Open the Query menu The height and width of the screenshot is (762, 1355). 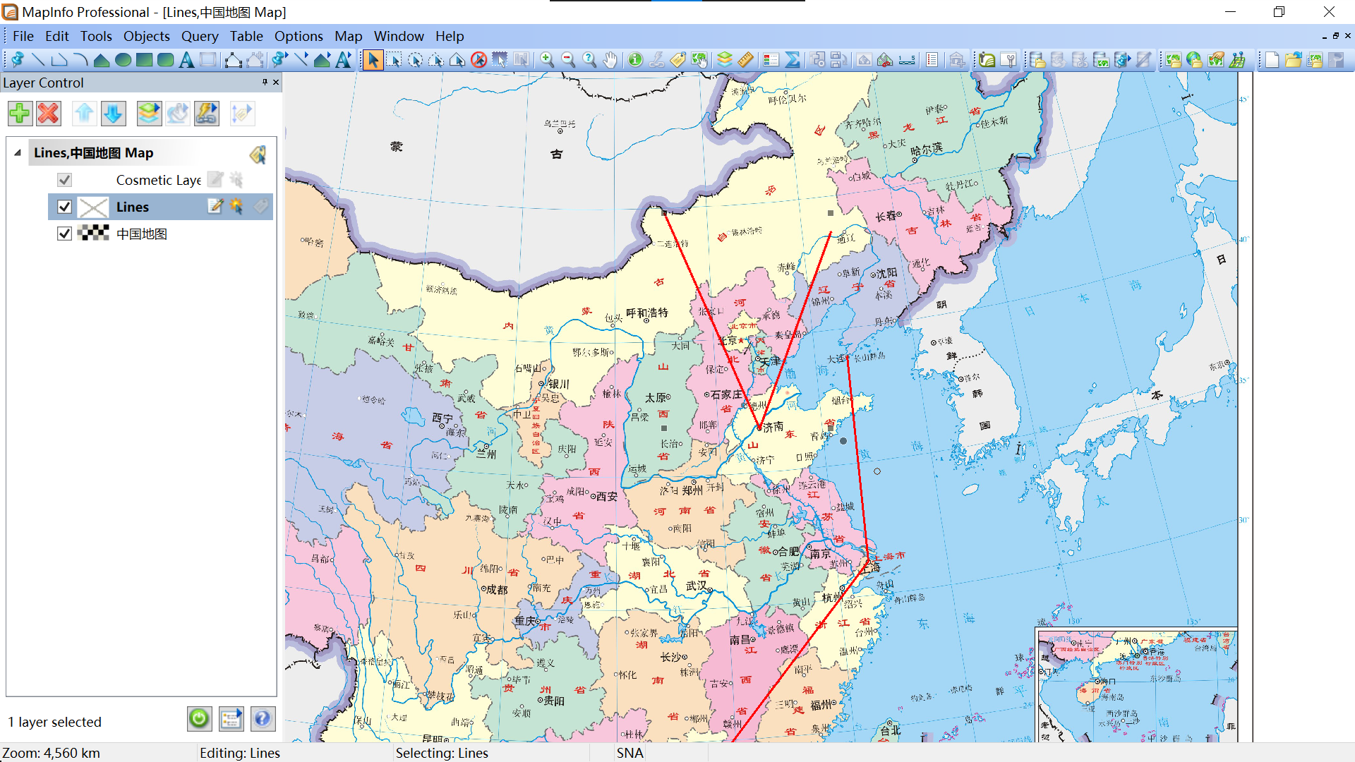[x=200, y=36]
